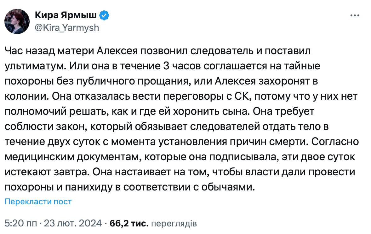371x234 pixels.
Task: Open the more options three-dot menu
Action: (x=354, y=16)
